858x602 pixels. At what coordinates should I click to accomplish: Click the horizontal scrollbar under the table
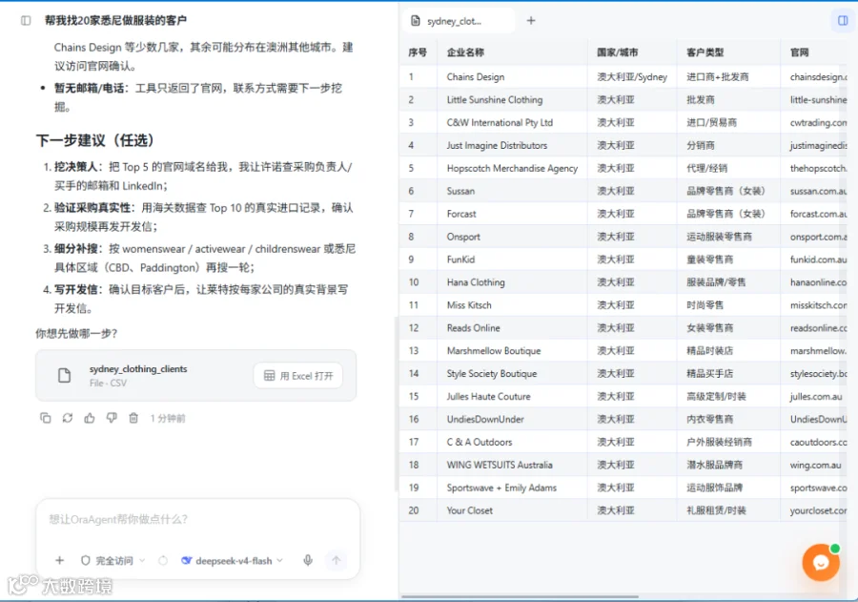pyautogui.click(x=520, y=596)
